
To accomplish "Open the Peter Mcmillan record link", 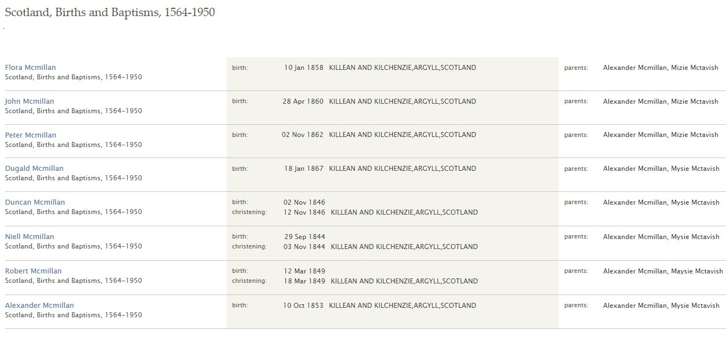I will [x=30, y=135].
